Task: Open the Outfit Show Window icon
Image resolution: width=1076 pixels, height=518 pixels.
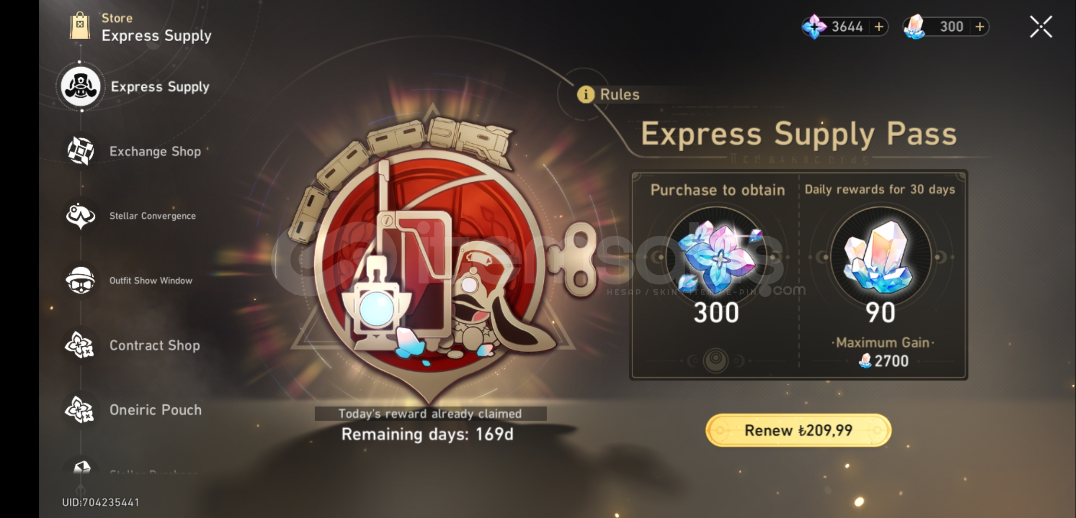Action: click(x=80, y=280)
